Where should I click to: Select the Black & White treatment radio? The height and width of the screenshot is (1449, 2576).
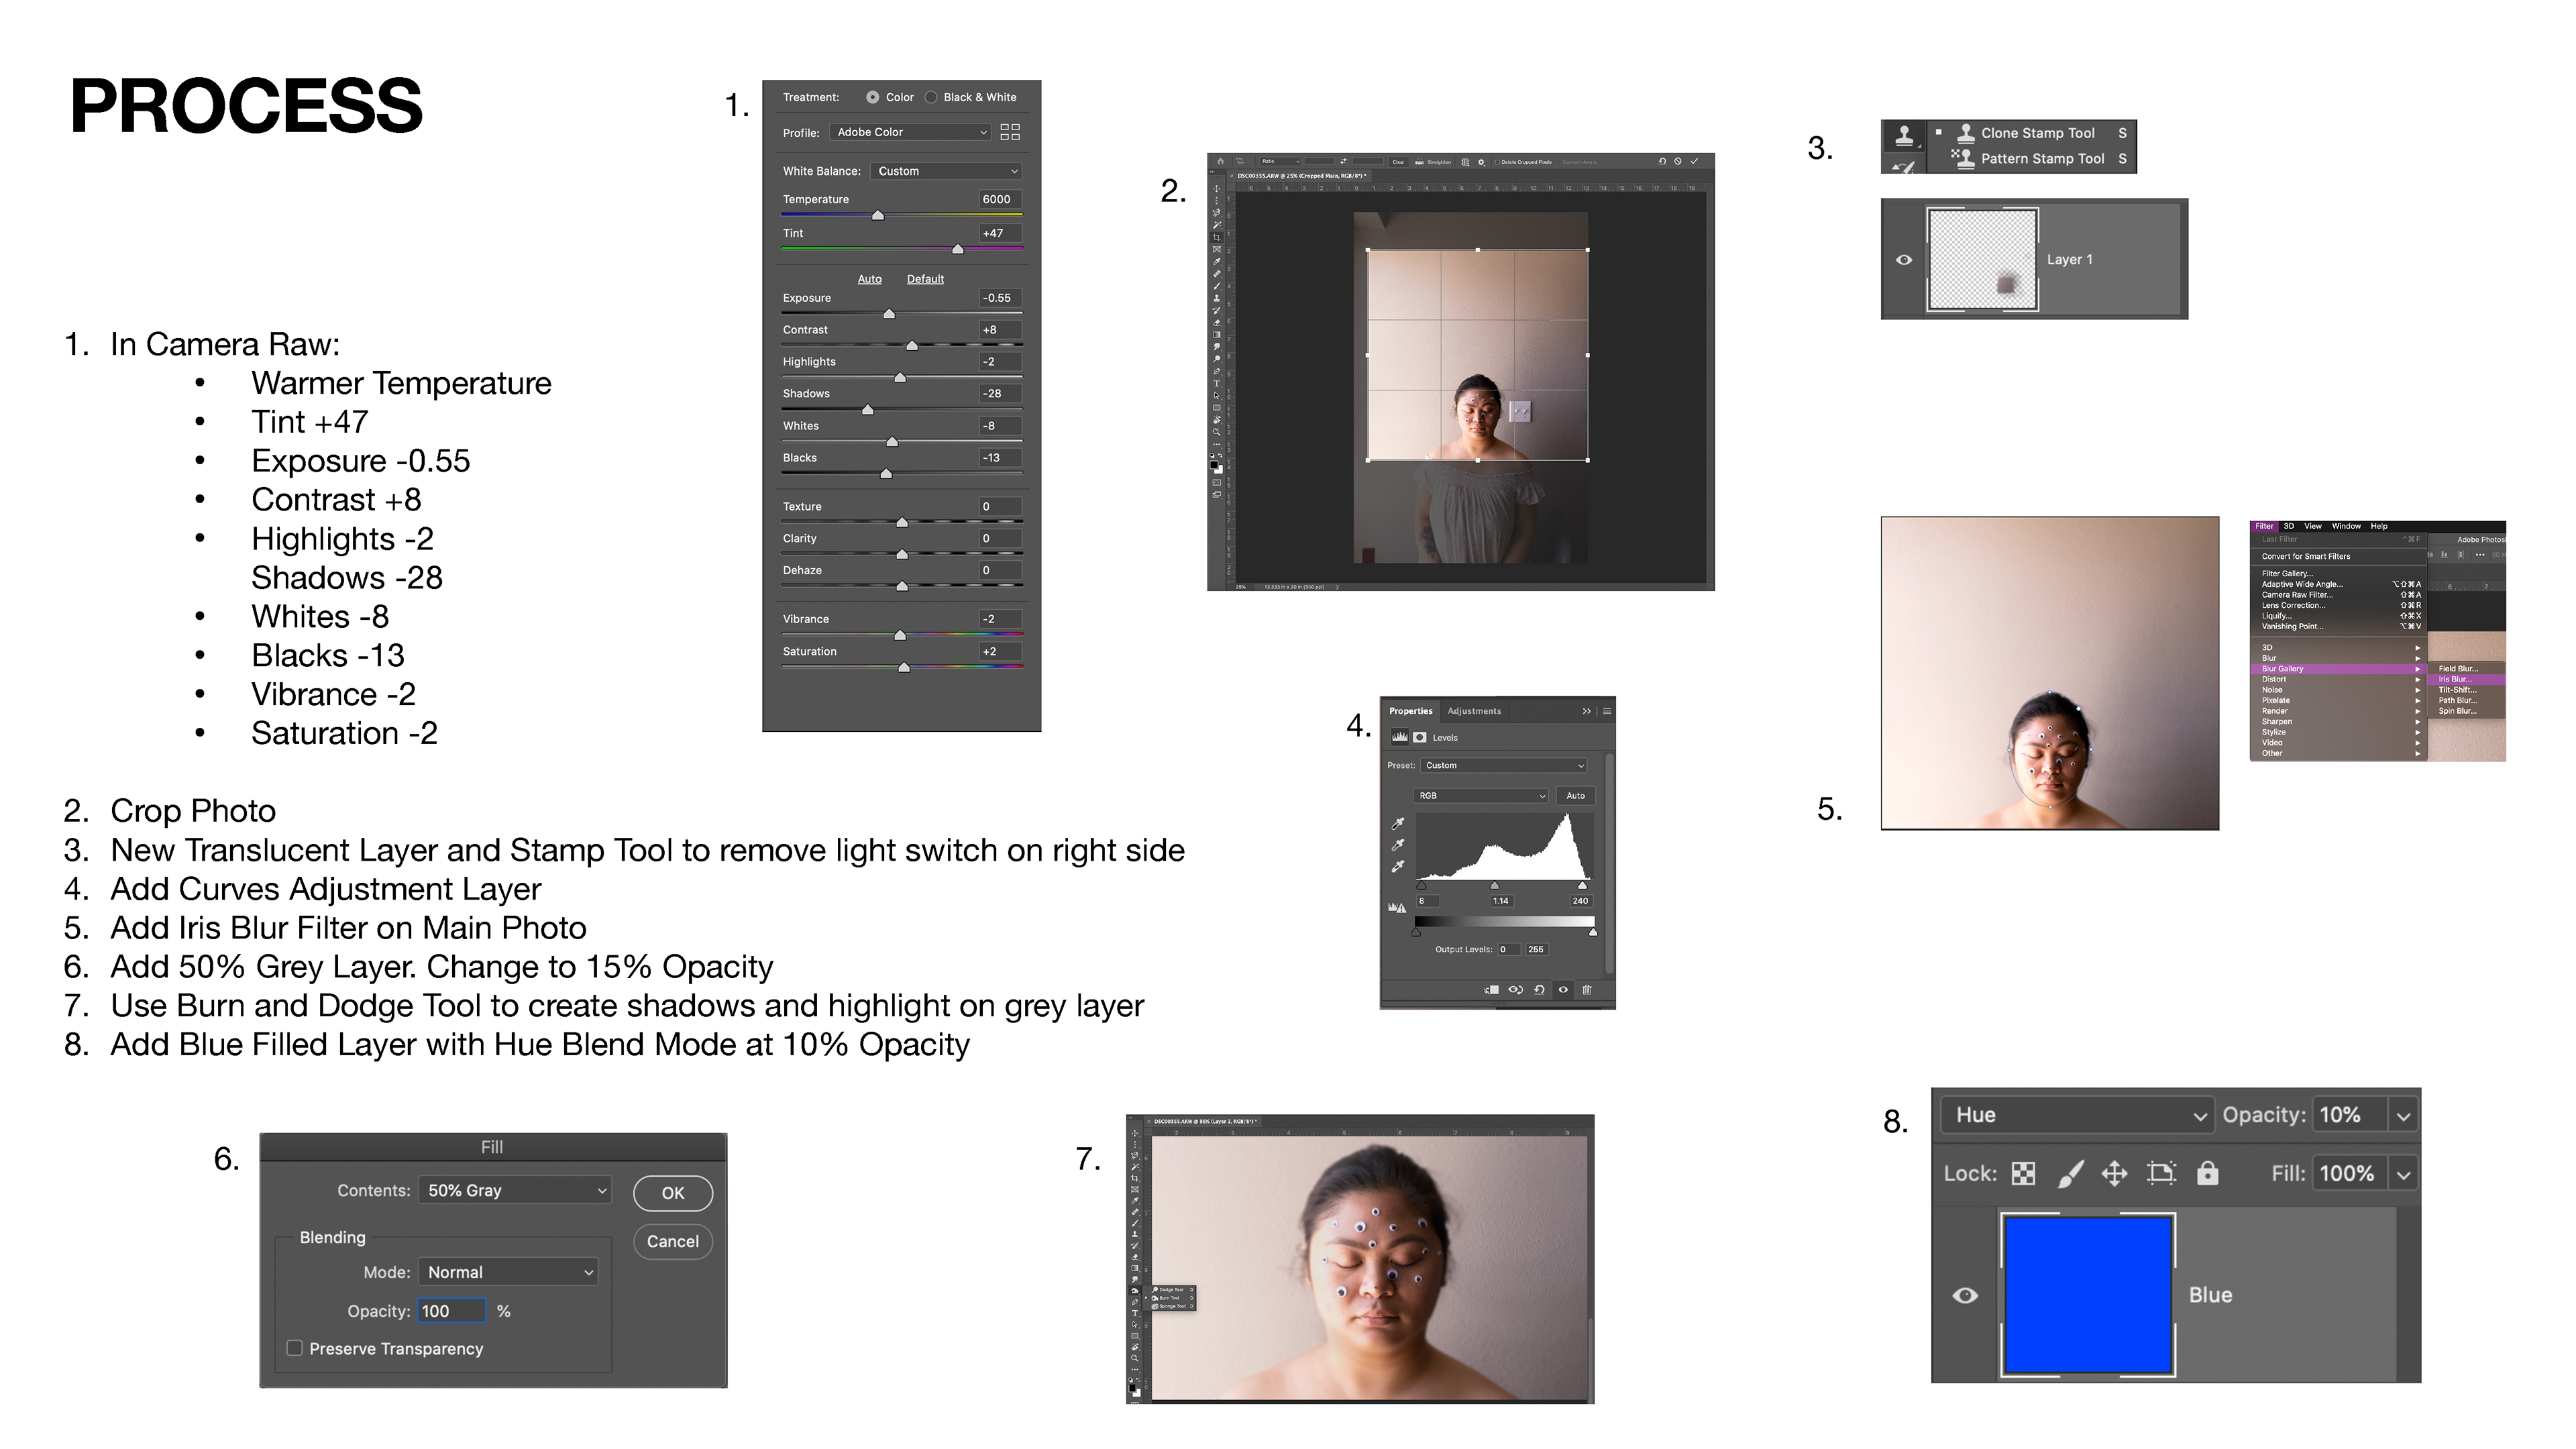(x=931, y=97)
